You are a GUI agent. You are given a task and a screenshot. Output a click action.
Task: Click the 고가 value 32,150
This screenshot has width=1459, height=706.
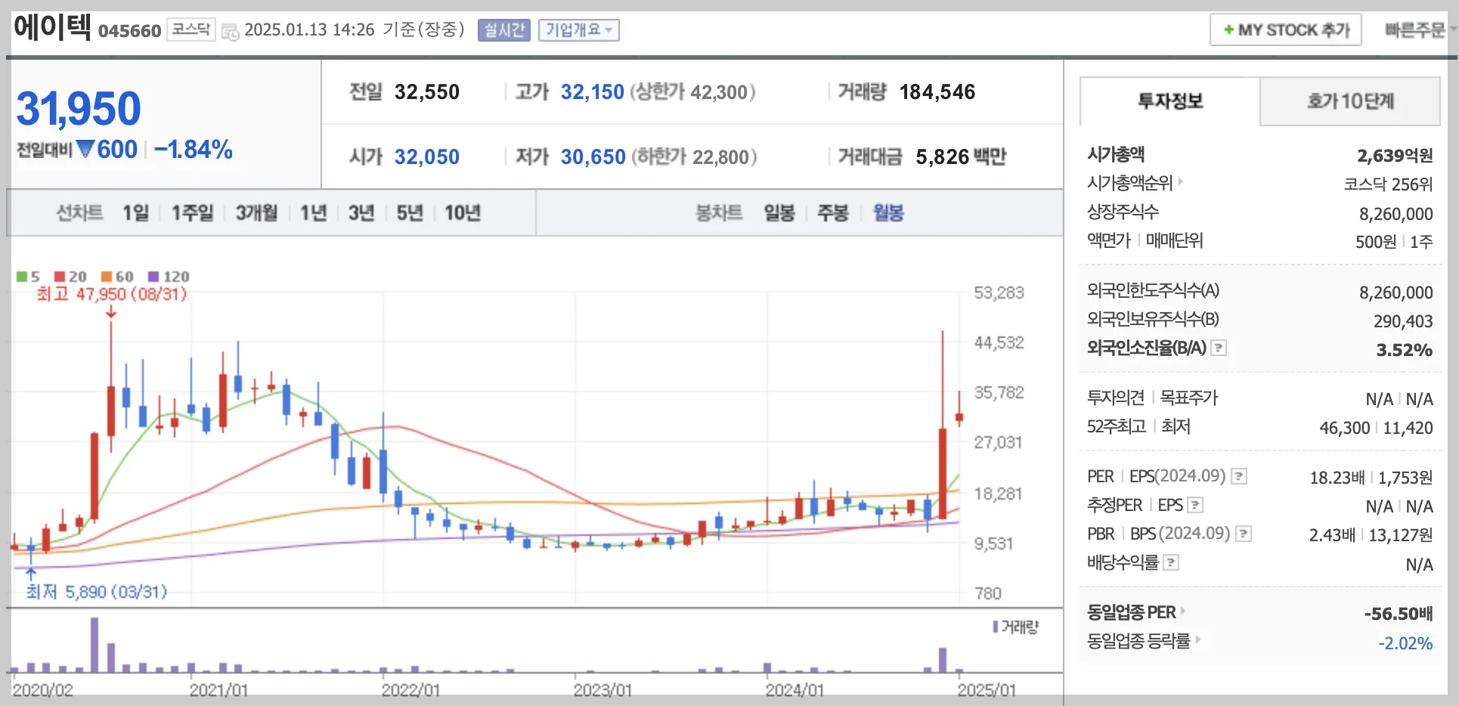coord(593,92)
